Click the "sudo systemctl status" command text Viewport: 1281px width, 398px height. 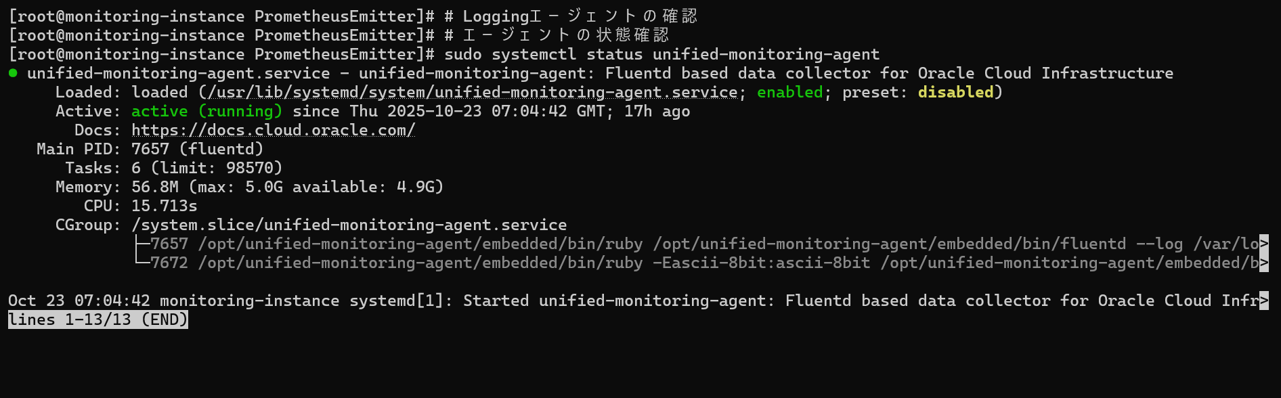point(512,54)
